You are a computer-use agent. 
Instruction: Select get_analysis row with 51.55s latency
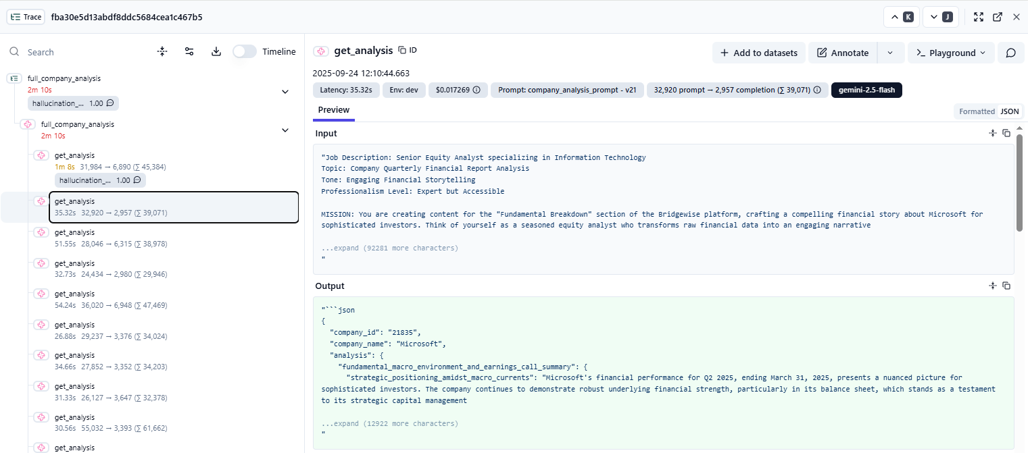coord(174,238)
